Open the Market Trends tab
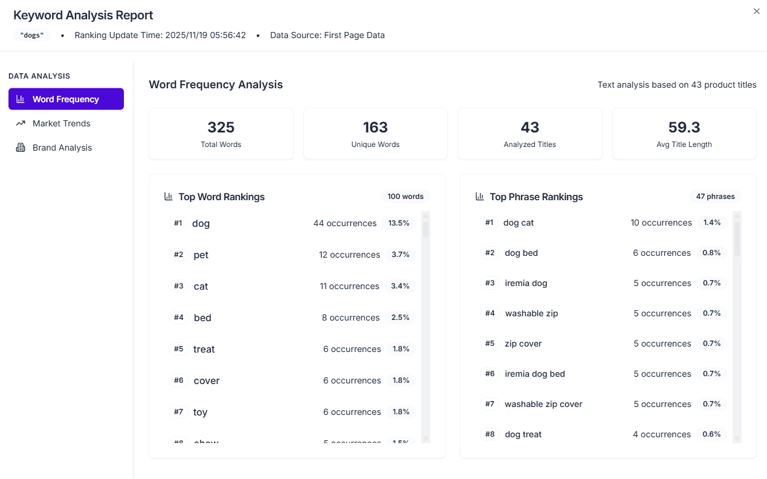Image resolution: width=767 pixels, height=479 pixels. [61, 123]
